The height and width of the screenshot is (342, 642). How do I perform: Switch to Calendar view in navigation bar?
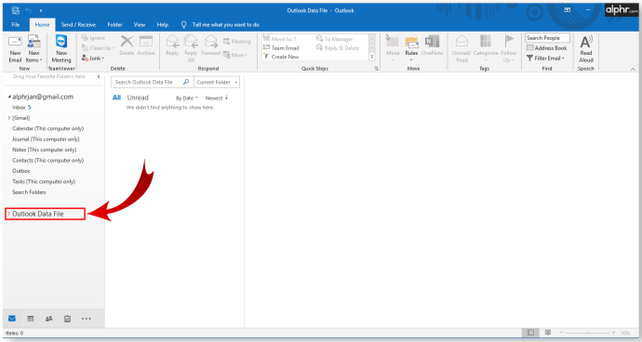coord(31,319)
